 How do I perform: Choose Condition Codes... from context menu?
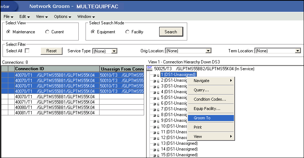click(x=211, y=99)
